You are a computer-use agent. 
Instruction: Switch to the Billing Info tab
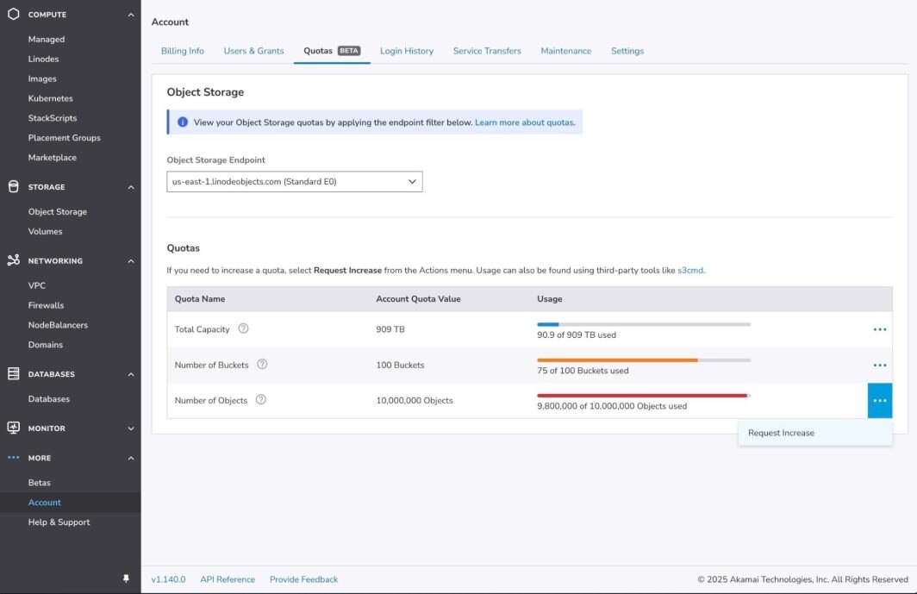tap(183, 51)
